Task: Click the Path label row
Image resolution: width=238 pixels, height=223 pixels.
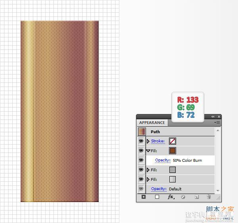Action: 176,132
